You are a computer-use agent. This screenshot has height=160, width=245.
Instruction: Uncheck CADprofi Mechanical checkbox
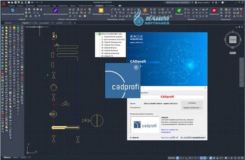coord(102,51)
